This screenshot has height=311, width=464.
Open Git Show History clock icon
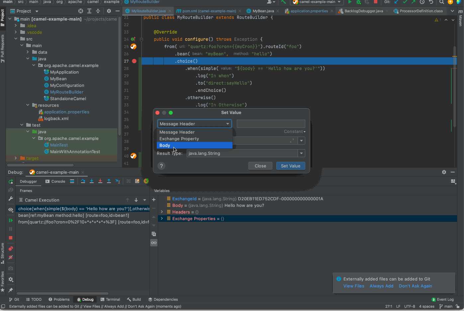(422, 2)
